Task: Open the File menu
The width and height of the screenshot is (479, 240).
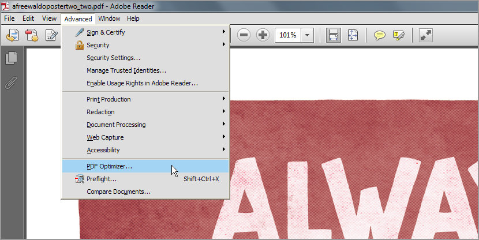Action: point(9,18)
